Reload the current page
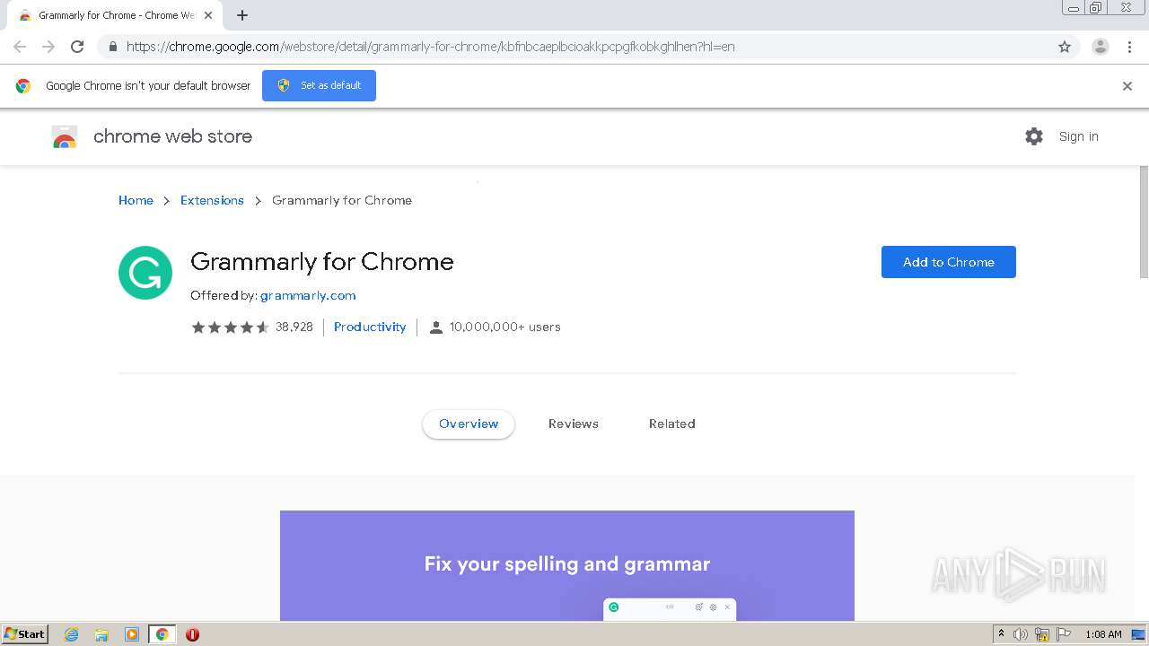This screenshot has height=646, width=1149. click(77, 47)
